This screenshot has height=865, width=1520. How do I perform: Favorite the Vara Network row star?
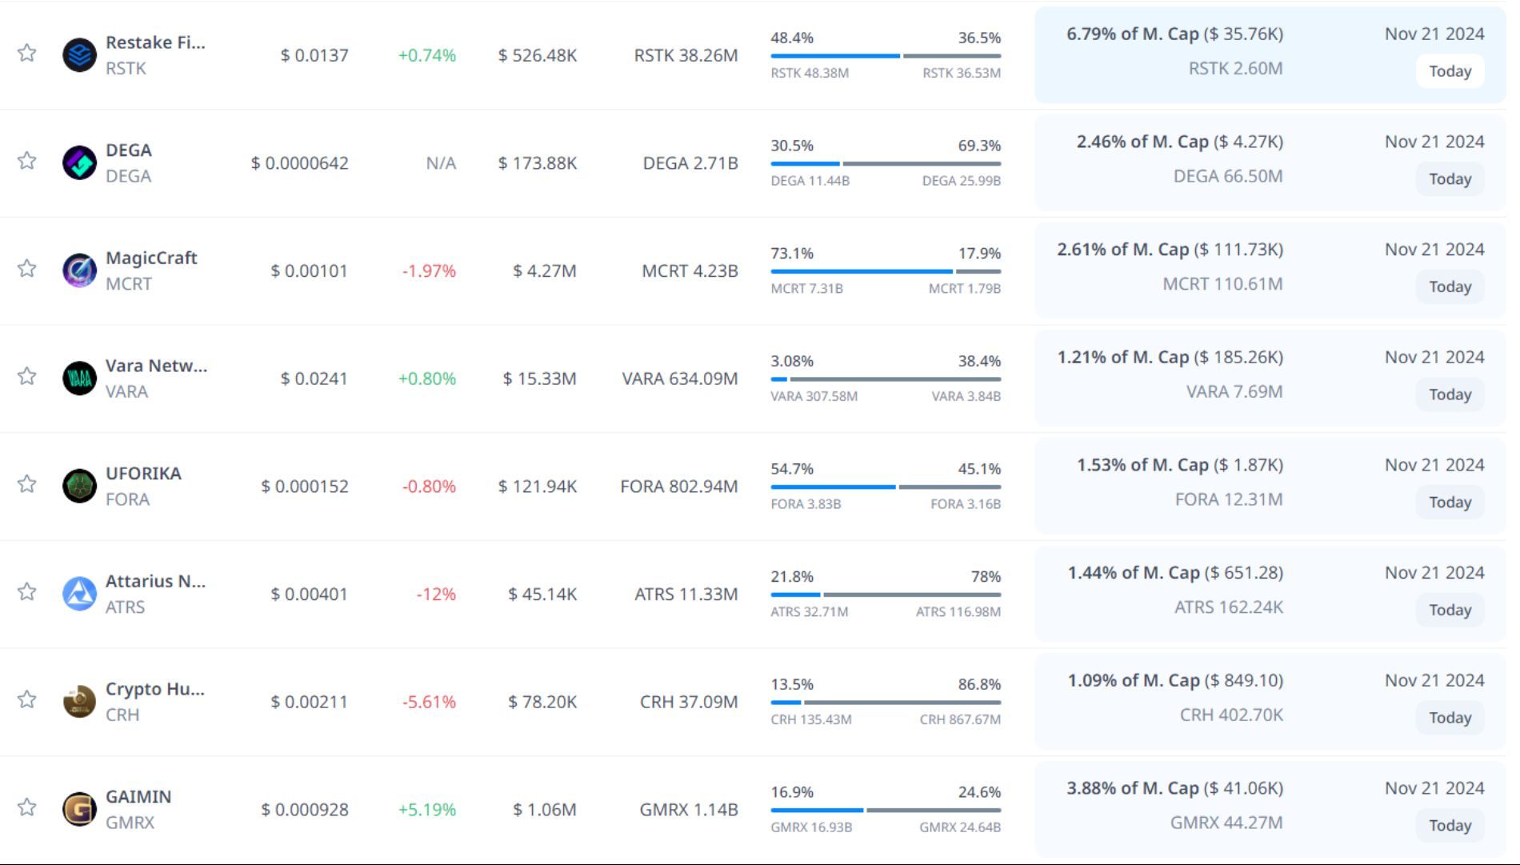tap(27, 376)
